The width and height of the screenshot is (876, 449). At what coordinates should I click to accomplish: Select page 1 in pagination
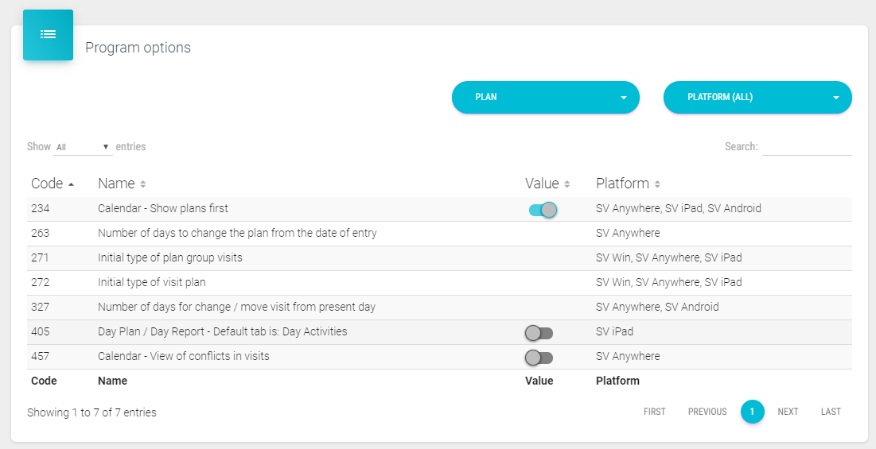click(752, 412)
